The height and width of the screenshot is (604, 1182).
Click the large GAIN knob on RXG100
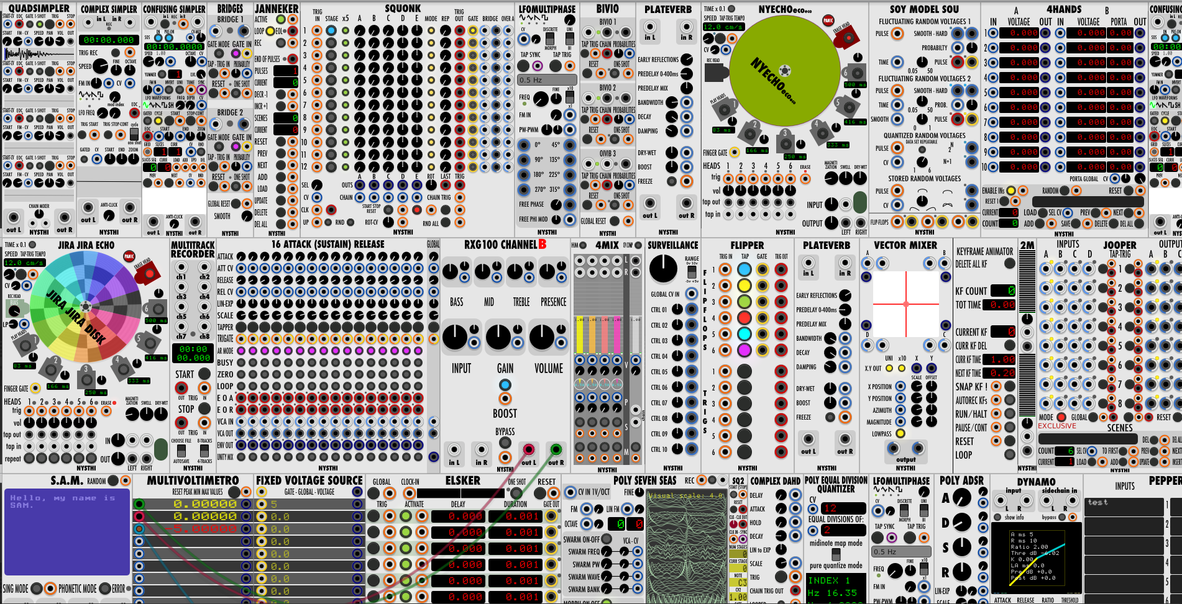(498, 336)
